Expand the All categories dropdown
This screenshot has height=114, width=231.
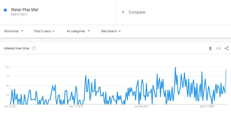78,31
